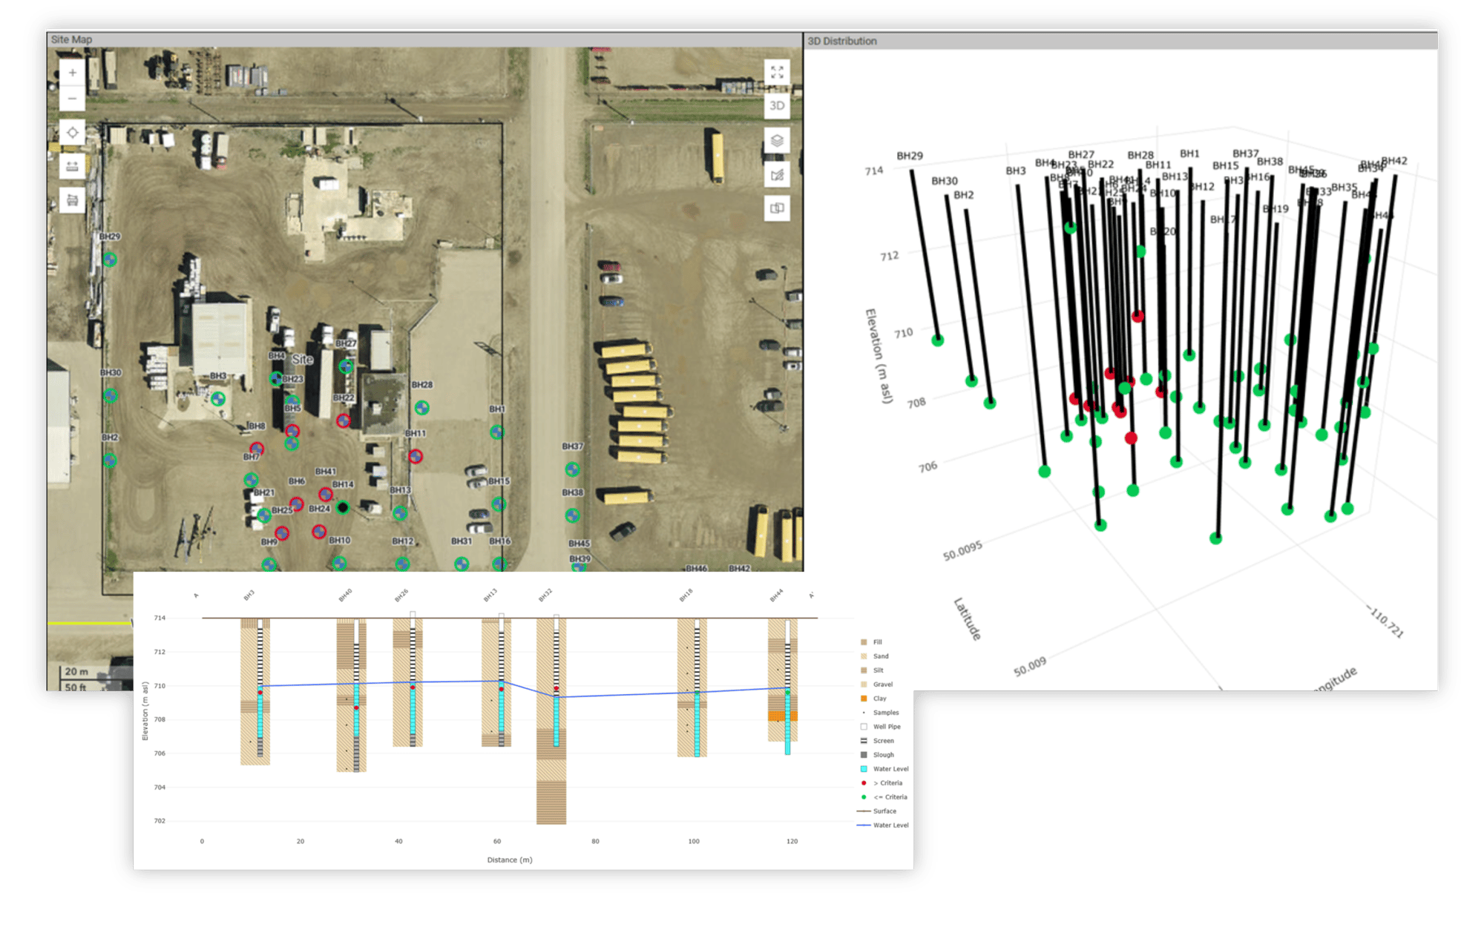Toggle Water Level line legend entry
Image resolution: width=1484 pixels, height=927 pixels.
[890, 825]
